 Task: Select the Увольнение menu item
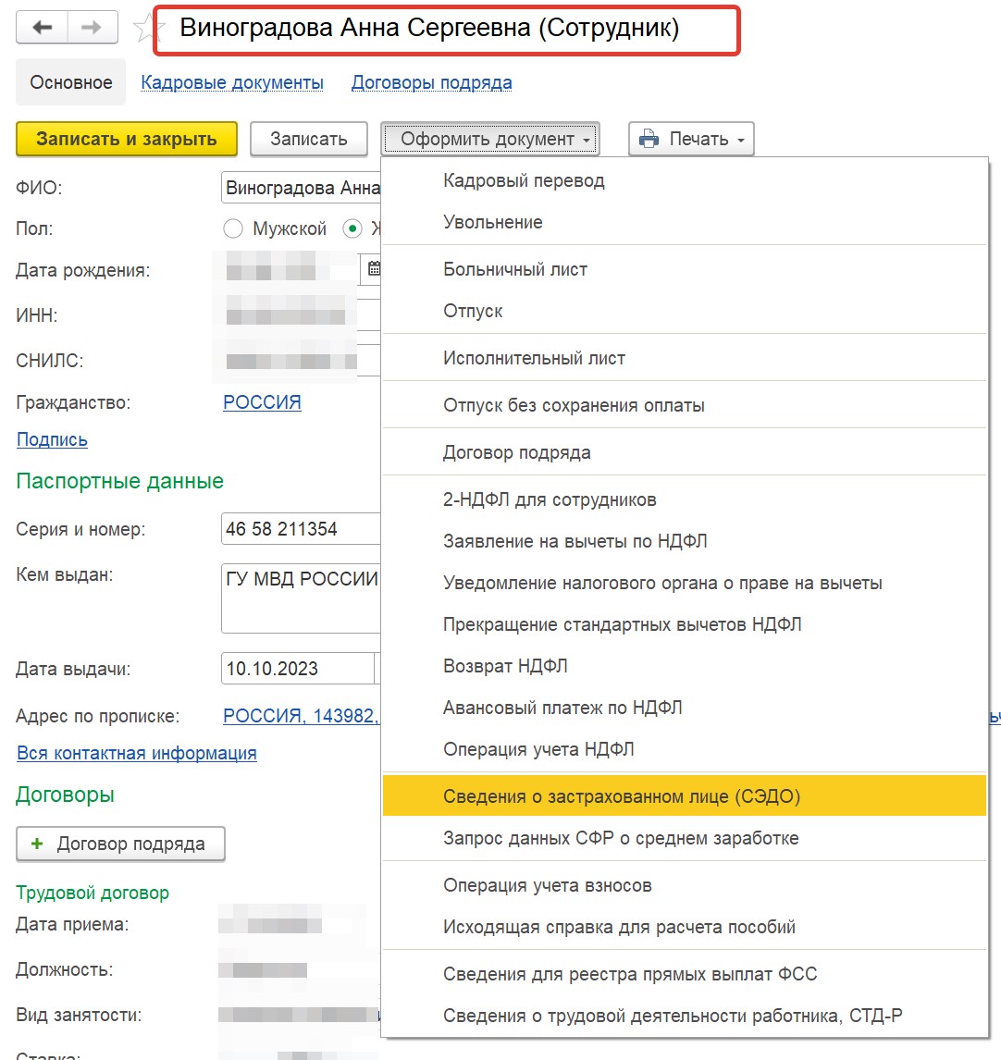click(493, 222)
